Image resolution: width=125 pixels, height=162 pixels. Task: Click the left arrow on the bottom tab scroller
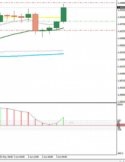click(x=120, y=161)
